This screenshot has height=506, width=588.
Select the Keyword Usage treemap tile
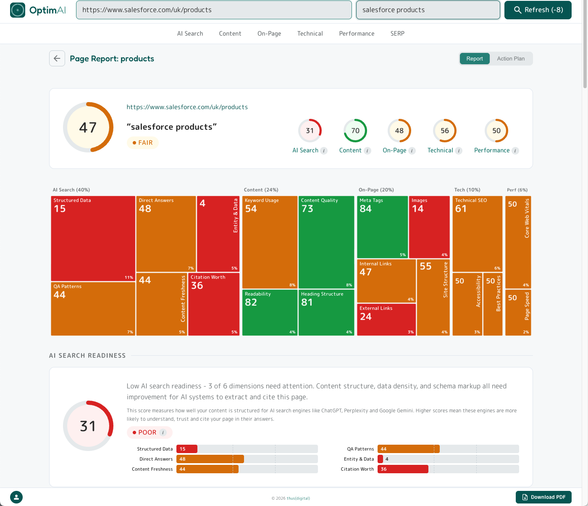(x=270, y=242)
